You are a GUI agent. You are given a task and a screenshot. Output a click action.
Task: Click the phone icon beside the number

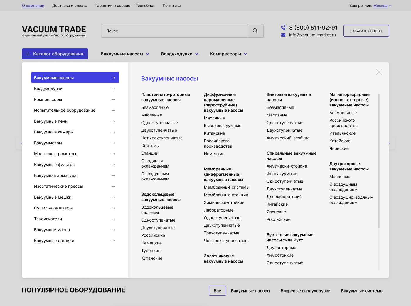(x=283, y=28)
